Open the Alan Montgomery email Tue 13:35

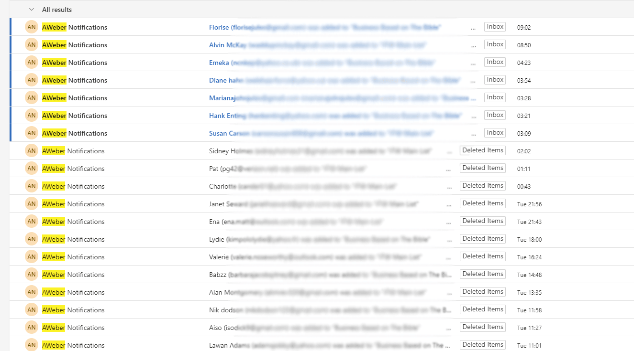322,292
